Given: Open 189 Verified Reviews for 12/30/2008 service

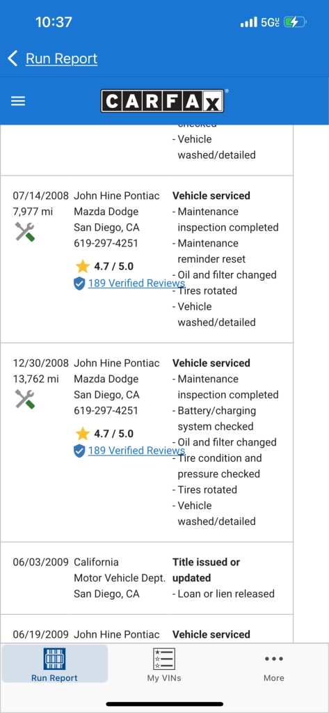Looking at the screenshot, I should 136,450.
